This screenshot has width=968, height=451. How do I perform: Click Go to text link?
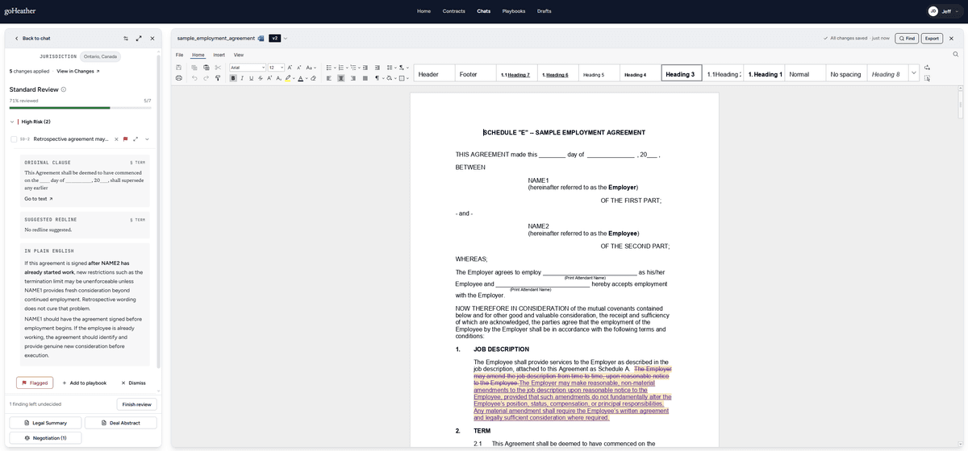click(x=38, y=199)
